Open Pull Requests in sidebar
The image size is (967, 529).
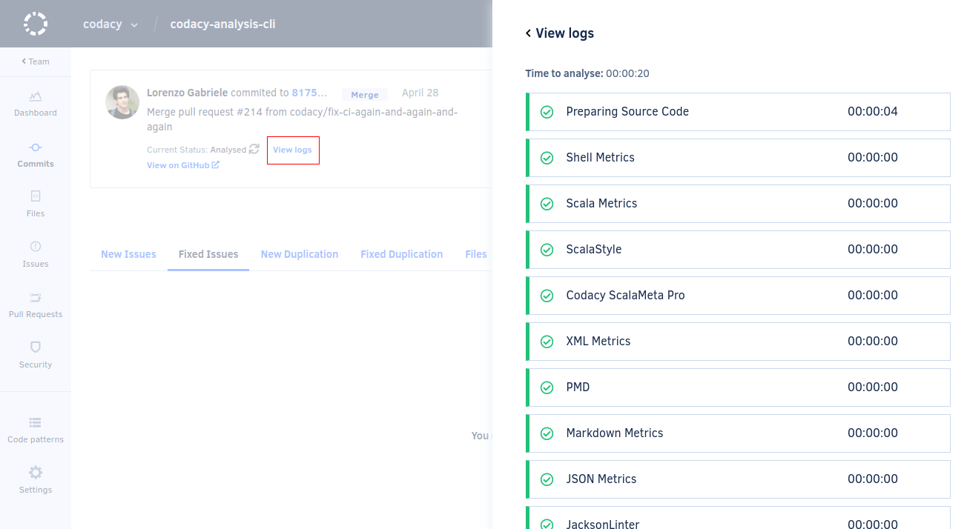pyautogui.click(x=36, y=298)
